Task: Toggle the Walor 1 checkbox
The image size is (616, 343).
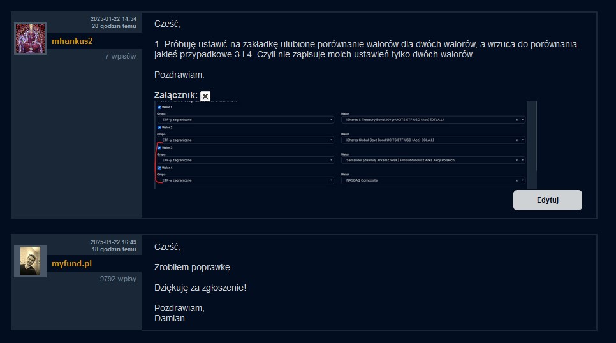Action: (159, 107)
